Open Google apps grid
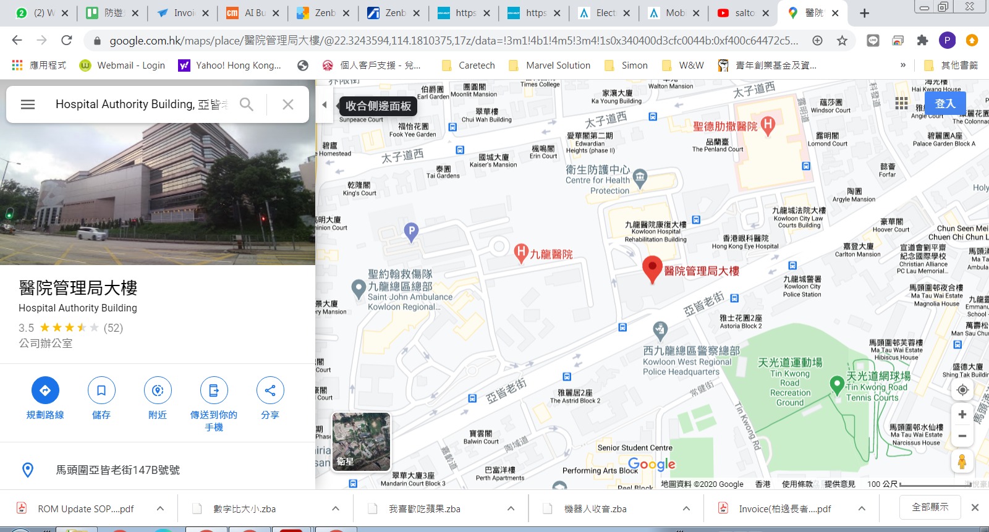 (x=902, y=103)
